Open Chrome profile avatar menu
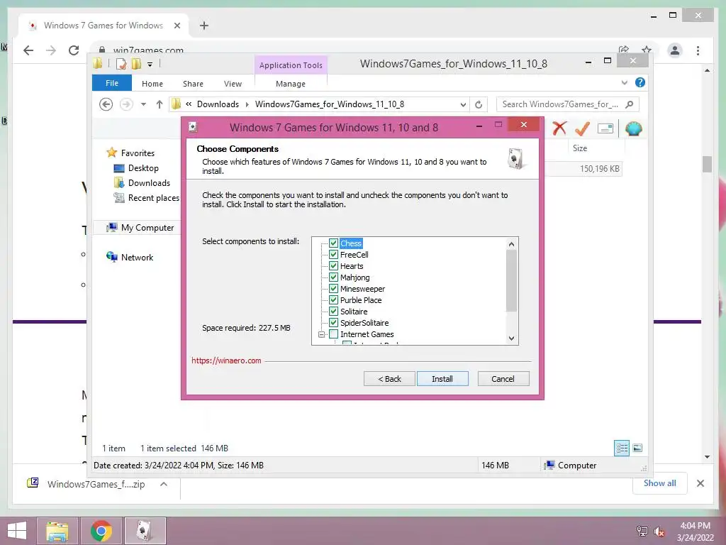The width and height of the screenshot is (726, 545). tap(675, 50)
